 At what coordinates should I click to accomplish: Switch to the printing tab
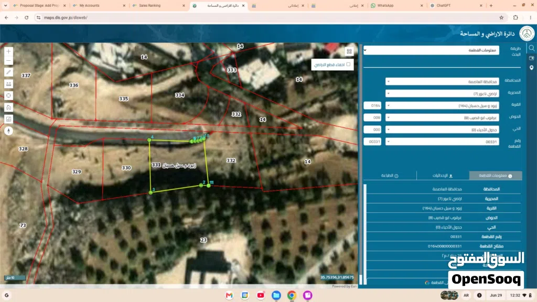pyautogui.click(x=390, y=175)
